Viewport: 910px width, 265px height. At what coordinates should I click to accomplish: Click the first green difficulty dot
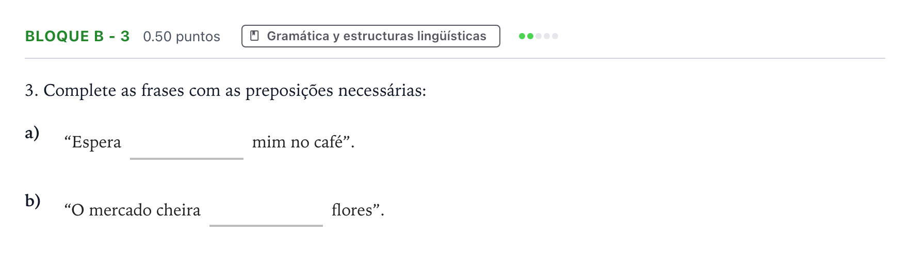(522, 36)
